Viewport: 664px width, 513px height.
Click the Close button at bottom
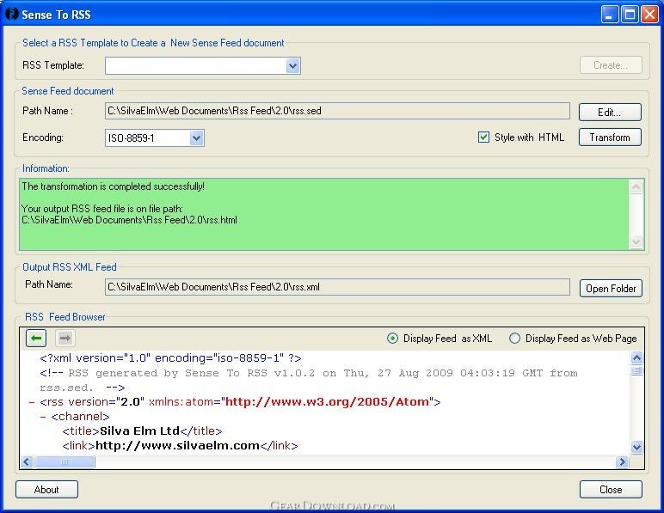coord(611,489)
